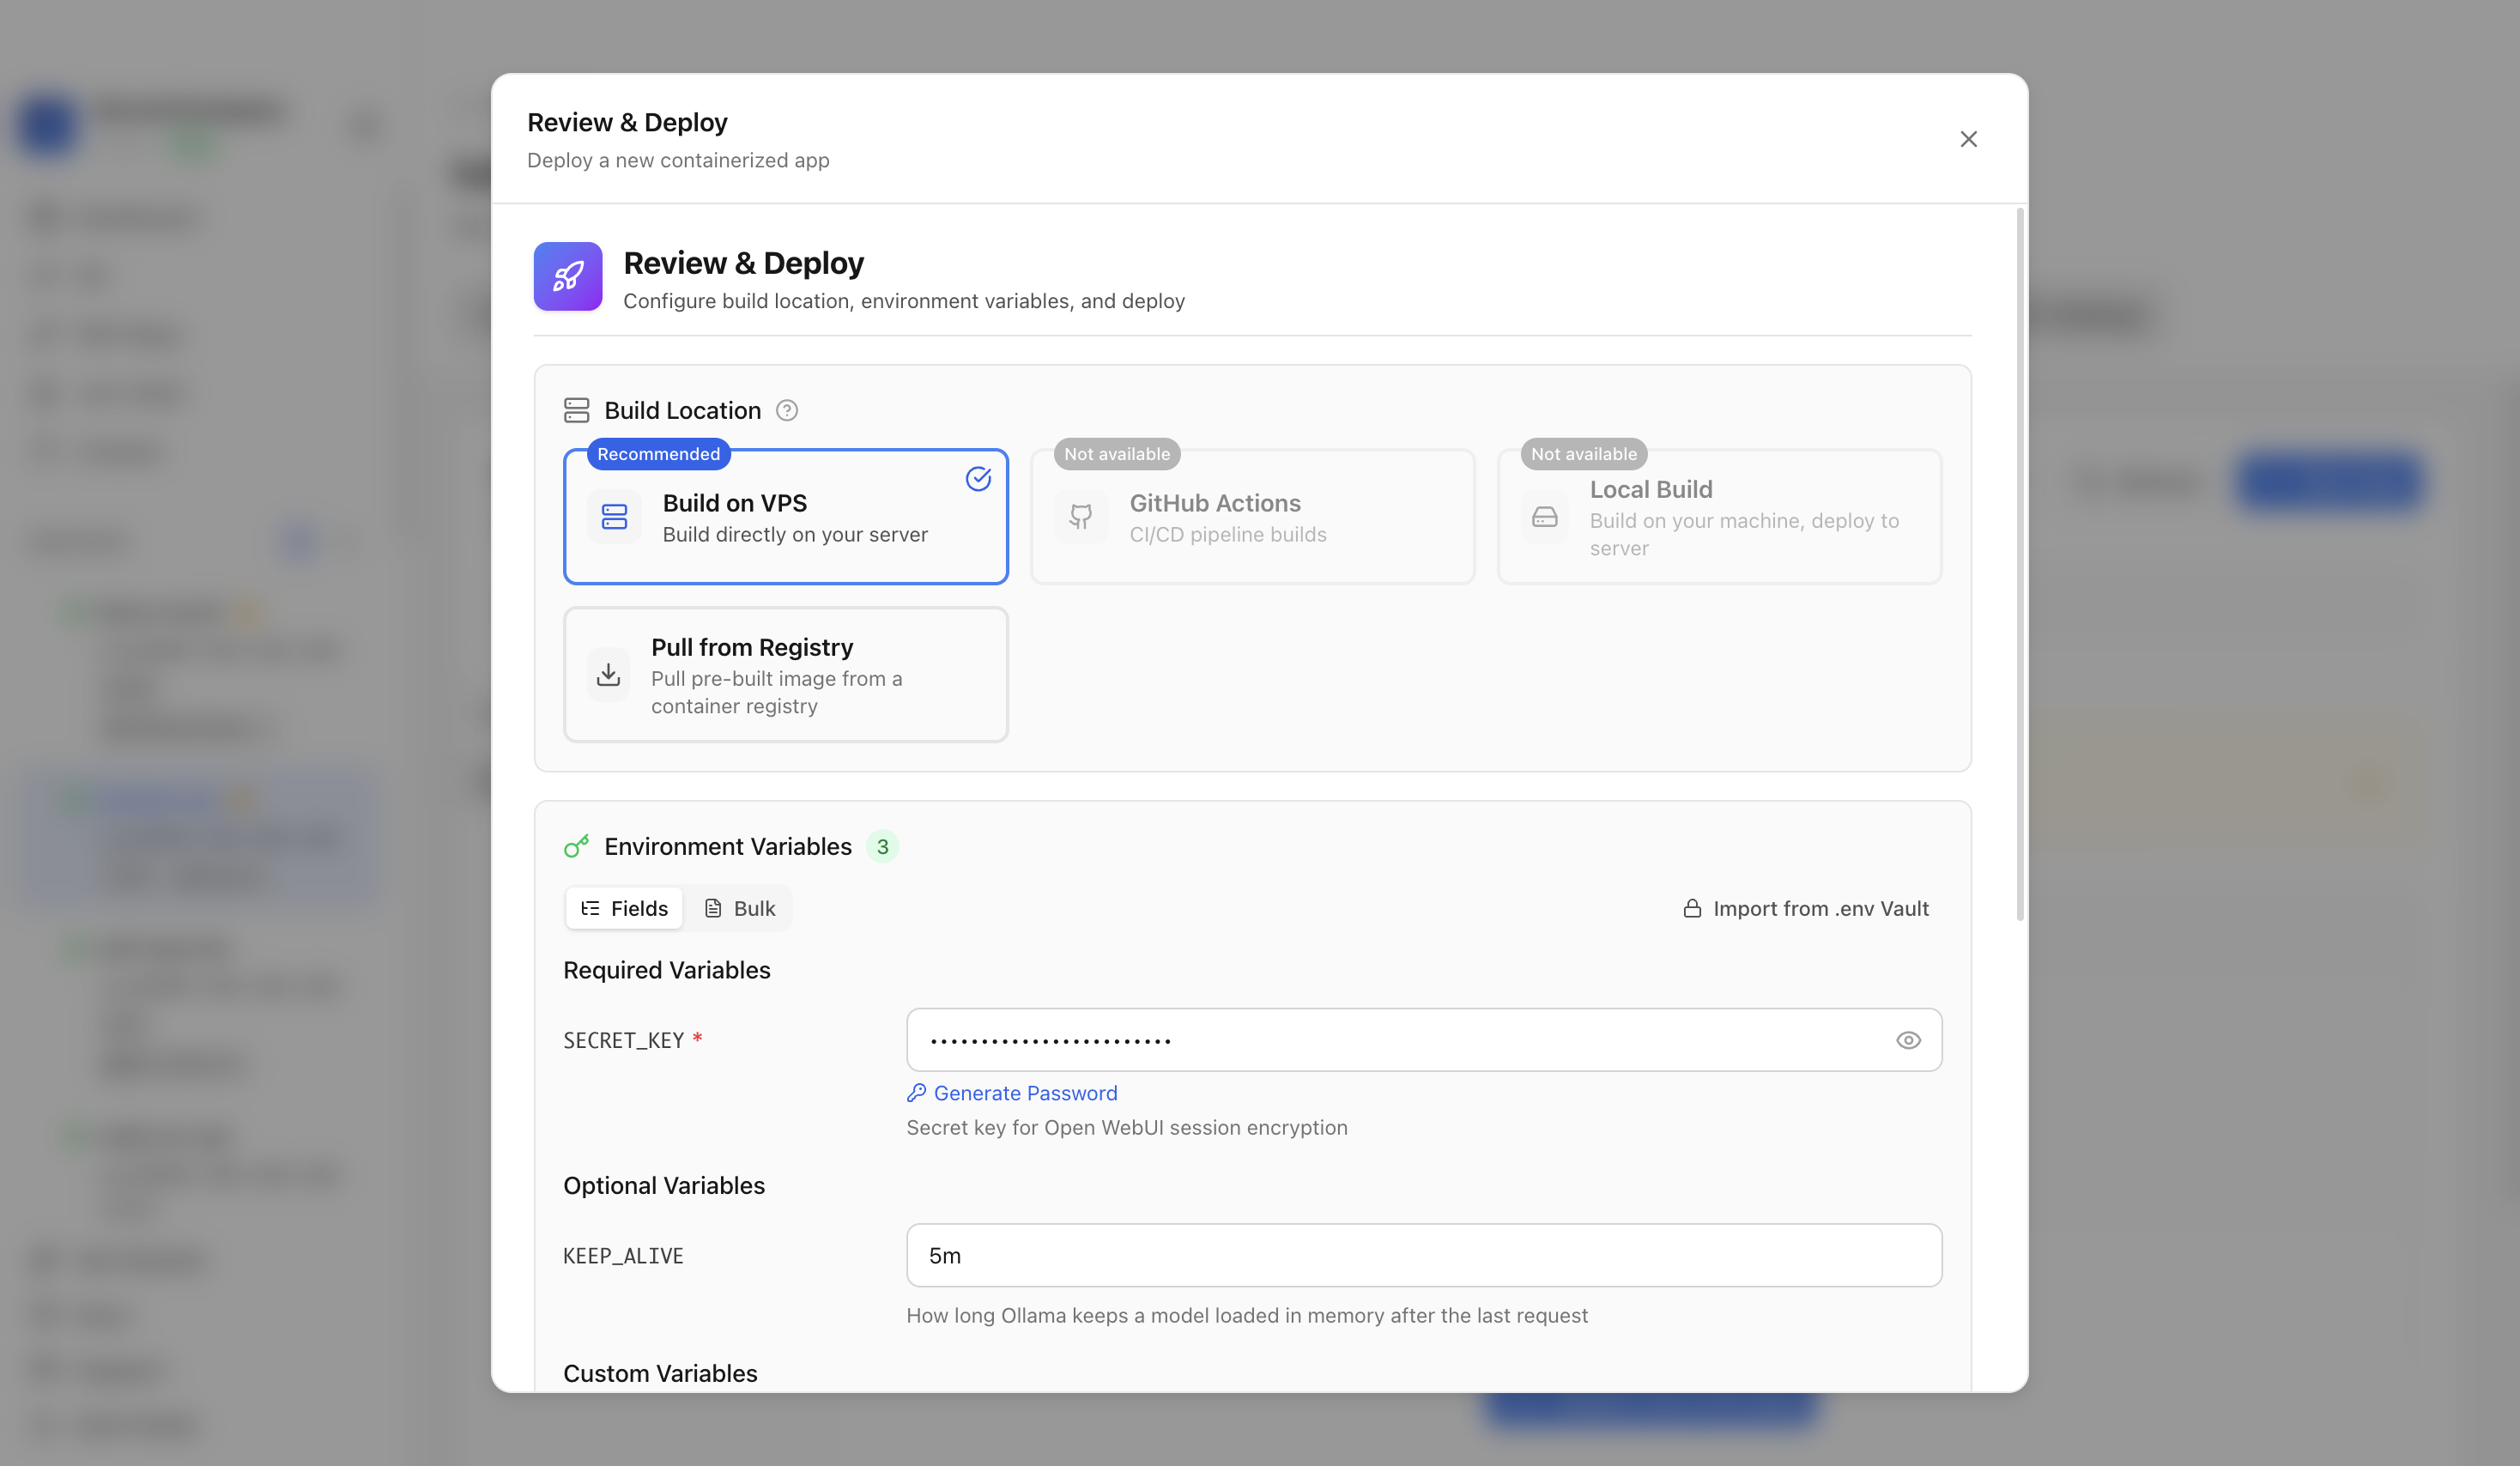Click the download icon in Pull from Registry
2520x1466 pixels.
[608, 675]
